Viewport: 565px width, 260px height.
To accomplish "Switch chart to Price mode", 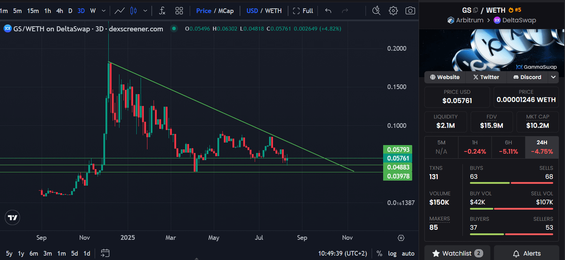I will click(x=203, y=10).
